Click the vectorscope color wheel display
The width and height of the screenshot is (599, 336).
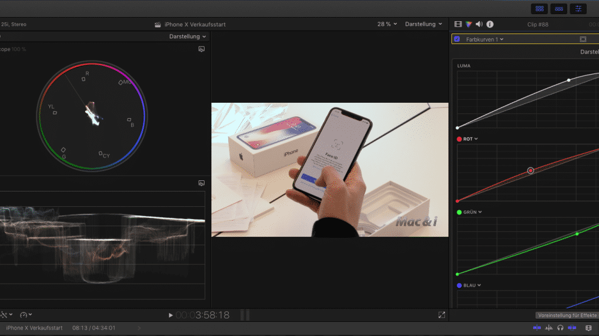point(92,116)
